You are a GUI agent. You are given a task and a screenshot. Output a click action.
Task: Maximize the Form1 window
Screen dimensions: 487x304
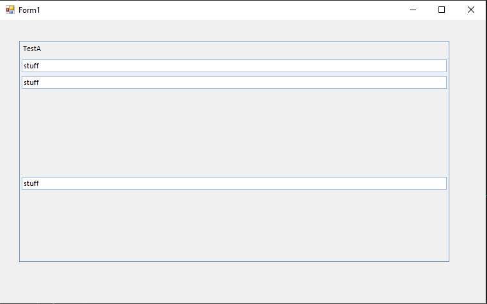[442, 10]
